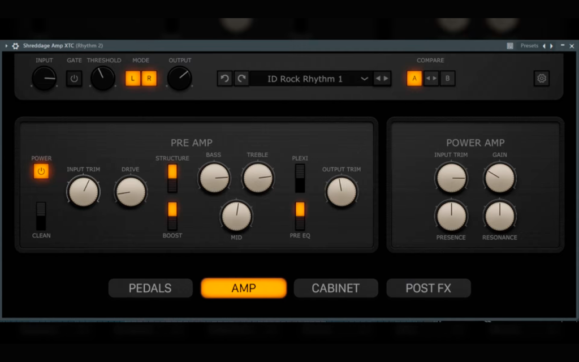Click the A/B copy arrows icon
579x362 pixels.
(431, 78)
